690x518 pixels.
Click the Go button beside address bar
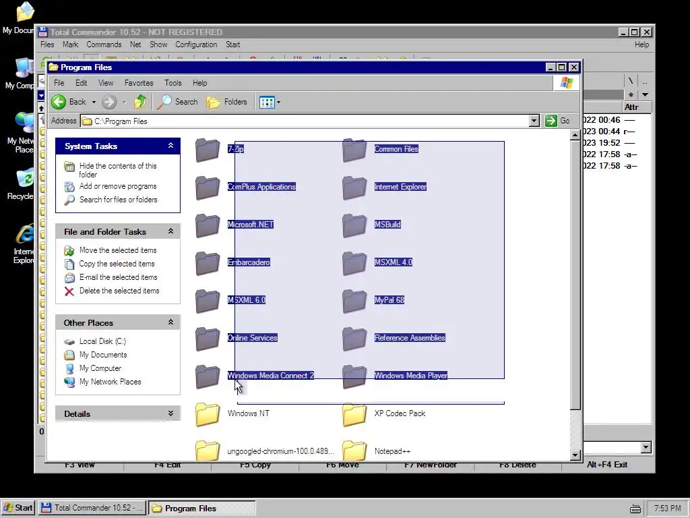(557, 121)
